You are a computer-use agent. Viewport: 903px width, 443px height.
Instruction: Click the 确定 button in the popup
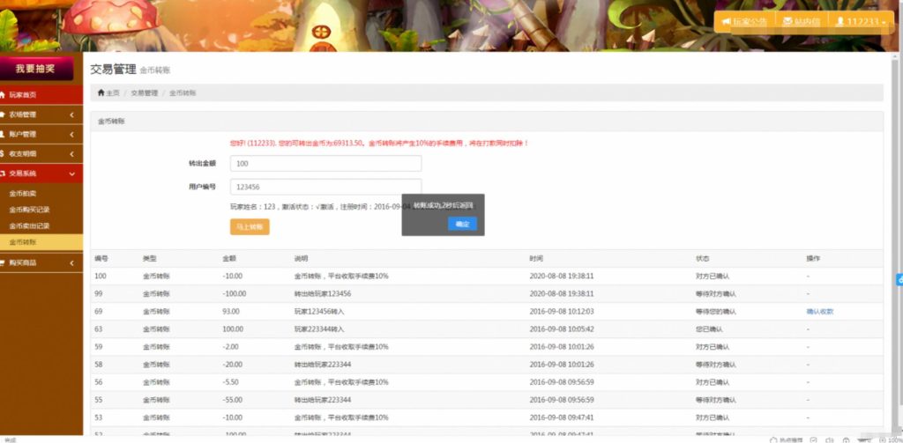click(x=462, y=224)
